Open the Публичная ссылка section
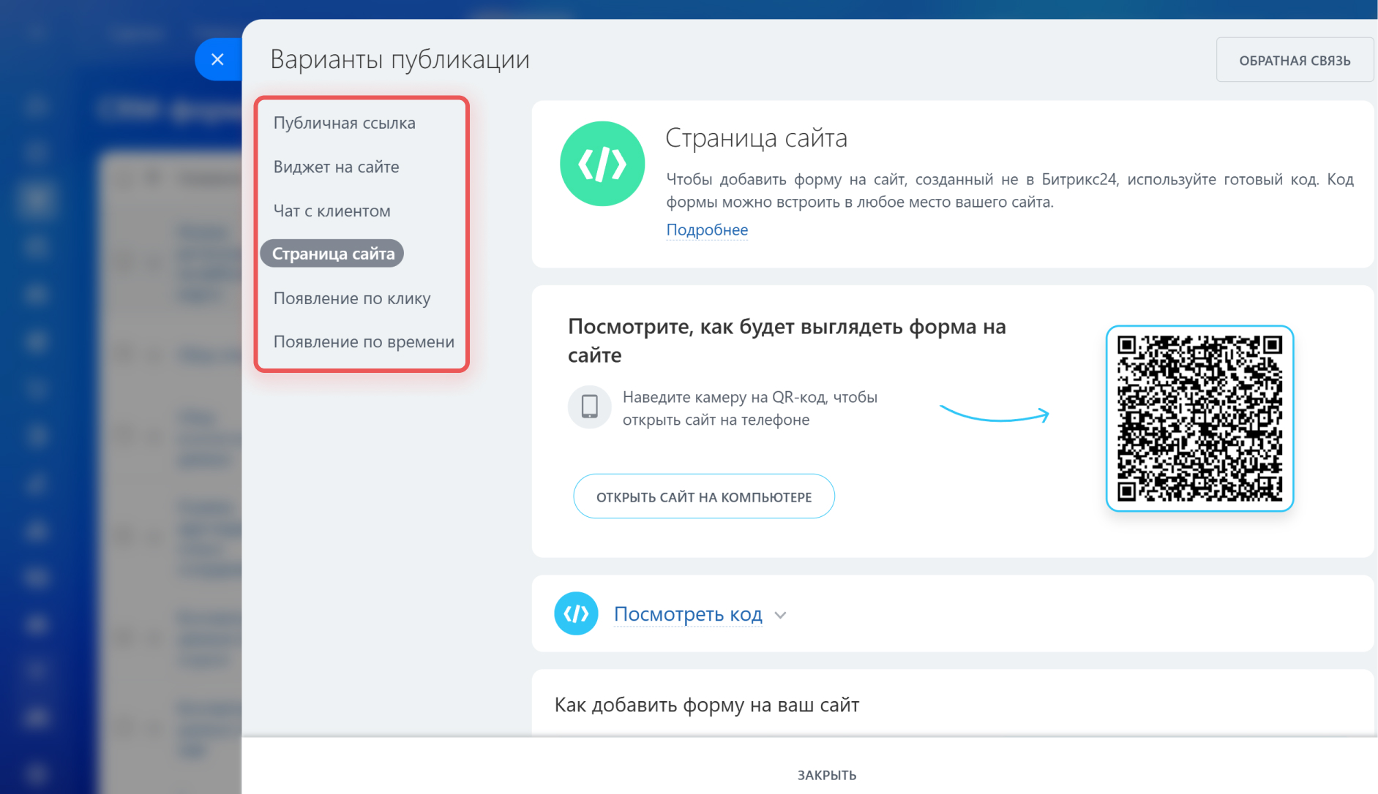The height and width of the screenshot is (794, 1378). pos(344,123)
